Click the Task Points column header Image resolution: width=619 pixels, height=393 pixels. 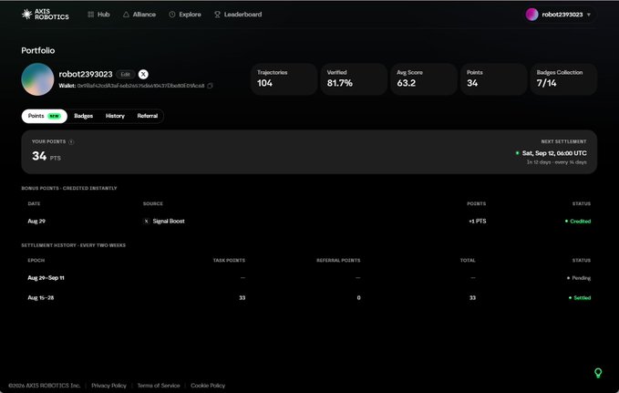(x=229, y=260)
